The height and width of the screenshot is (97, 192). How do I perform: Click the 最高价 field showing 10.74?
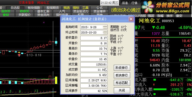[x=94, y=48]
